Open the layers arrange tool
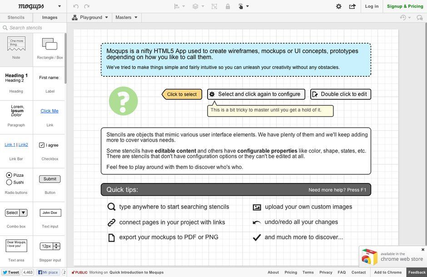The height and width of the screenshot is (277, 427). (x=195, y=6)
